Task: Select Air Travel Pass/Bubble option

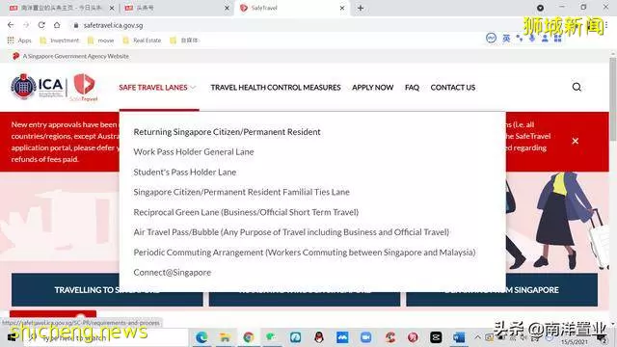Action: click(291, 232)
